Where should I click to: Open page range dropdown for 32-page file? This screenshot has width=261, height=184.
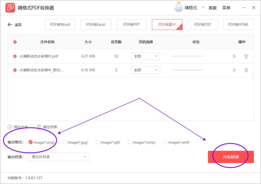[x=146, y=56]
